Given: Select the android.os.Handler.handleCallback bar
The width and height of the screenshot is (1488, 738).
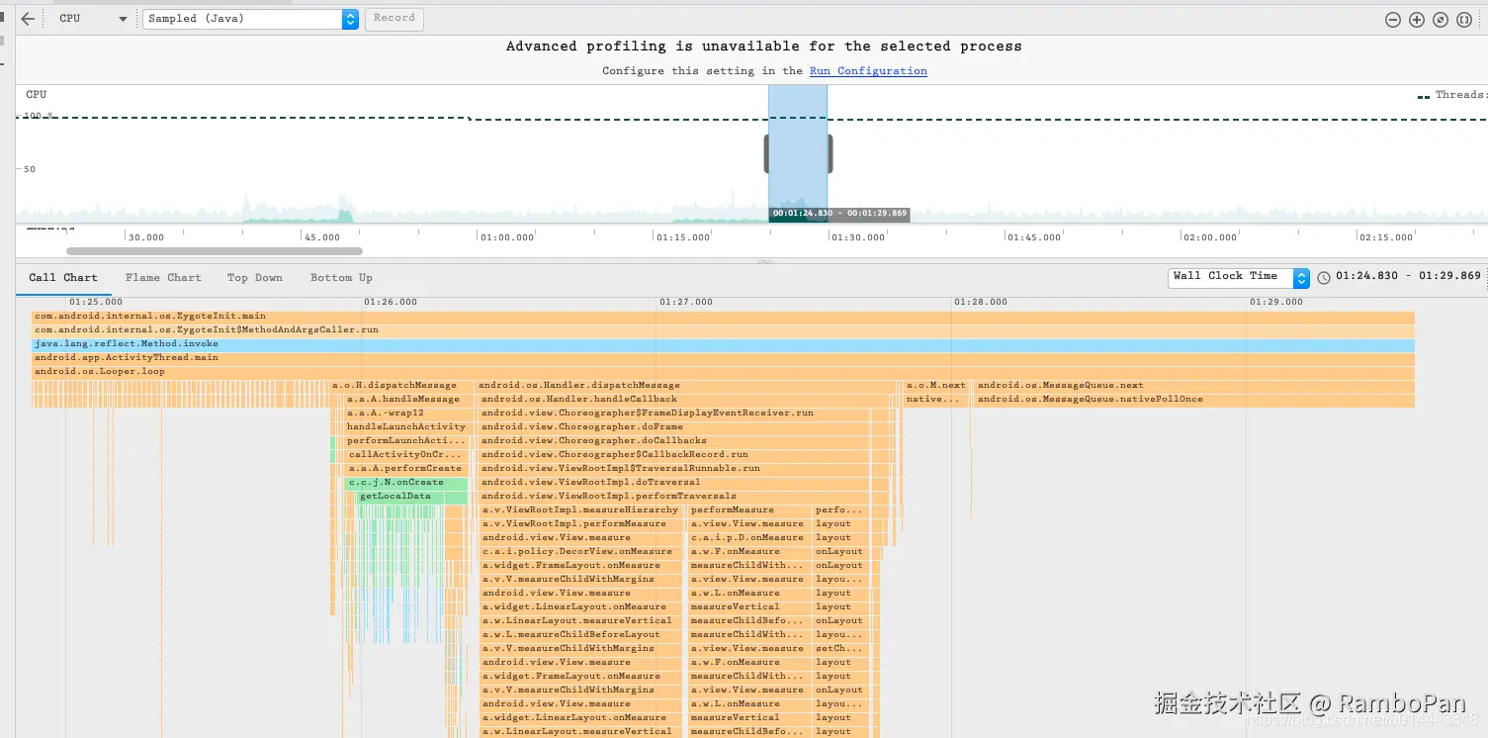Looking at the screenshot, I should pos(682,400).
